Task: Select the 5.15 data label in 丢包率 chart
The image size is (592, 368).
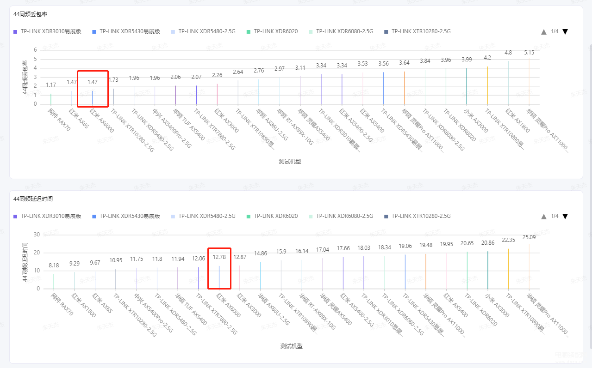Action: [x=529, y=53]
